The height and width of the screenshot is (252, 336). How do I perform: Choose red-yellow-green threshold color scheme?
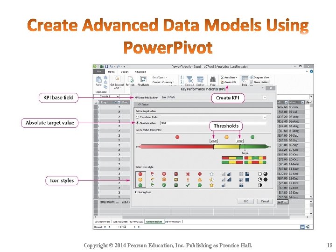(232, 158)
